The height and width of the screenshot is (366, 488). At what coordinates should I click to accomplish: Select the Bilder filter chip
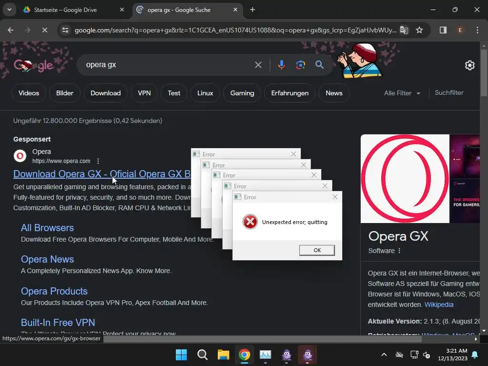[65, 93]
